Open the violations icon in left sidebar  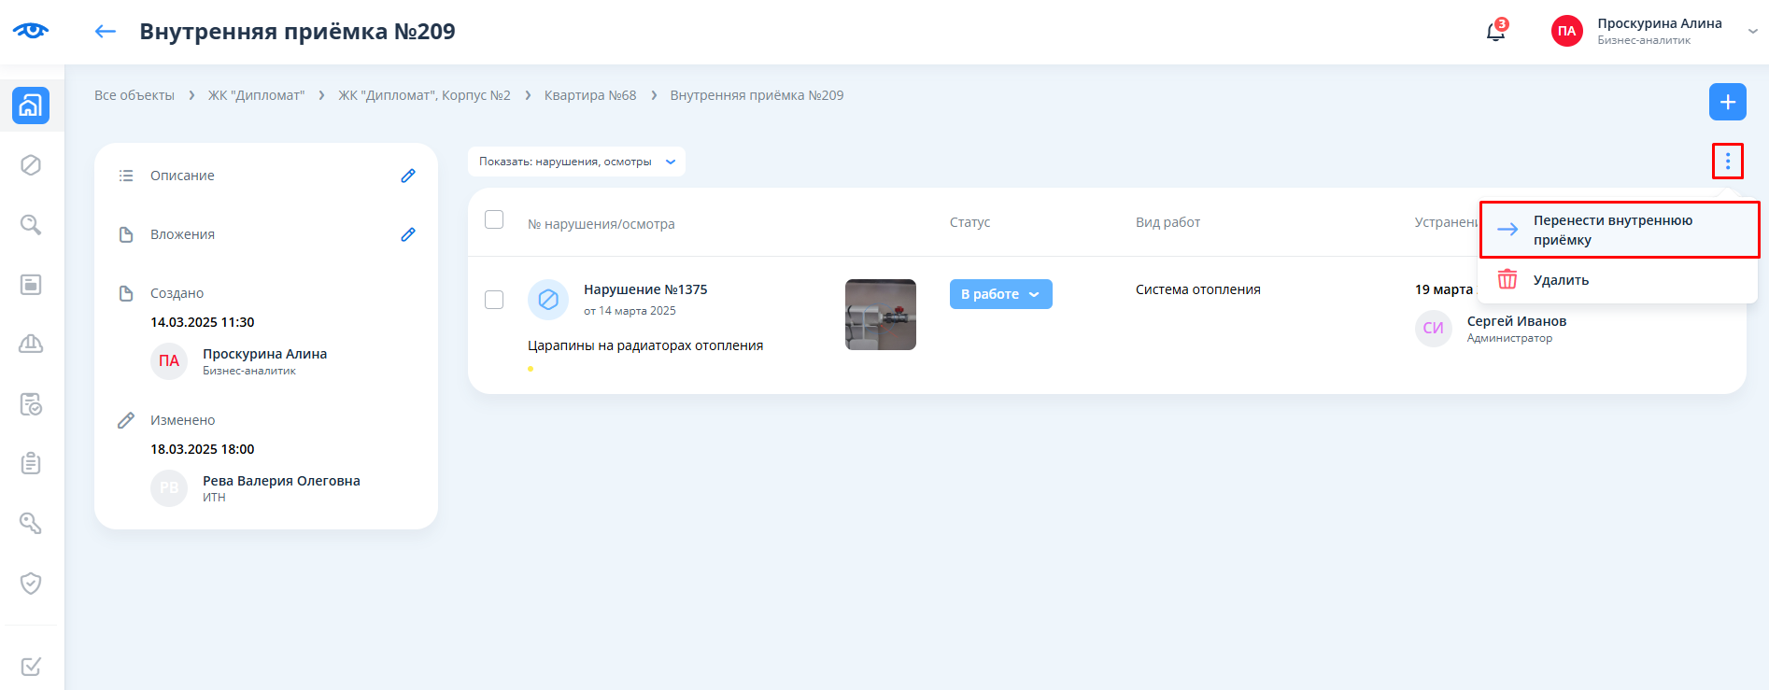[31, 165]
